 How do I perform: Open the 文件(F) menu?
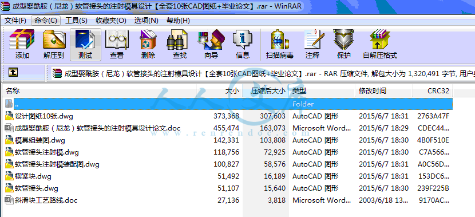point(15,21)
